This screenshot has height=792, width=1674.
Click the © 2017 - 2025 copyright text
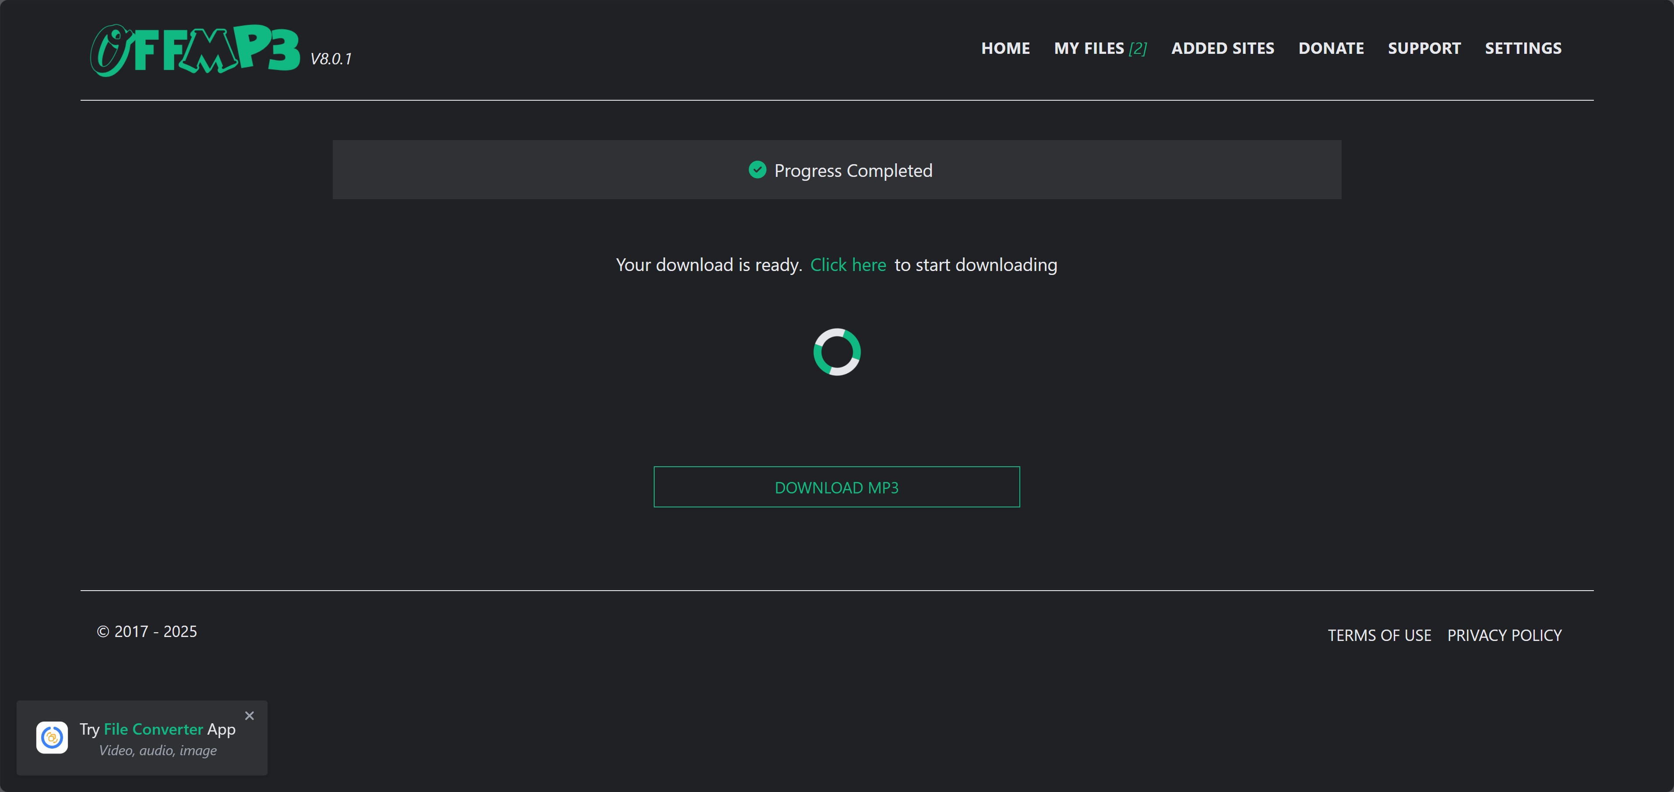(x=147, y=631)
